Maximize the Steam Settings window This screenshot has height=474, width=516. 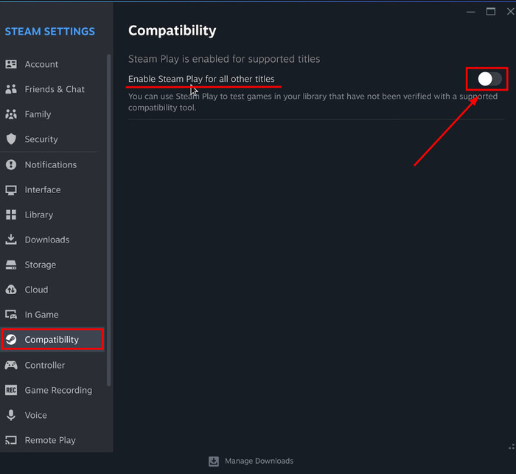[491, 12]
